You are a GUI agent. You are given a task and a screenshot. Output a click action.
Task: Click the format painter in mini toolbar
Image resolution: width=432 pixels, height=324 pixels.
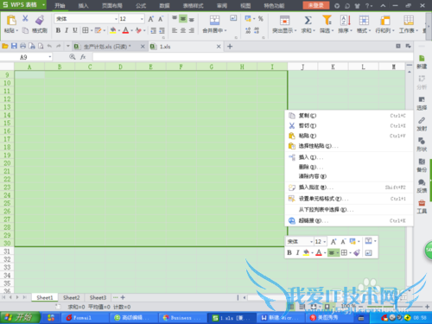click(357, 252)
